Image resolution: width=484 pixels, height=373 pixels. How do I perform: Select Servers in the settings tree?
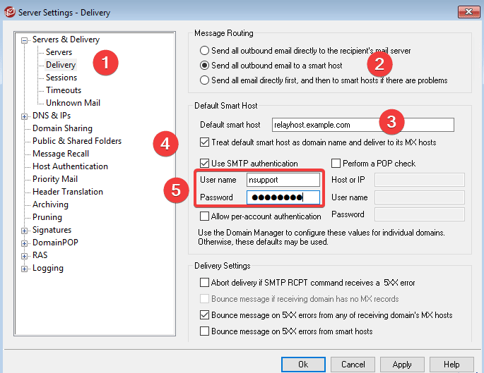tap(59, 52)
